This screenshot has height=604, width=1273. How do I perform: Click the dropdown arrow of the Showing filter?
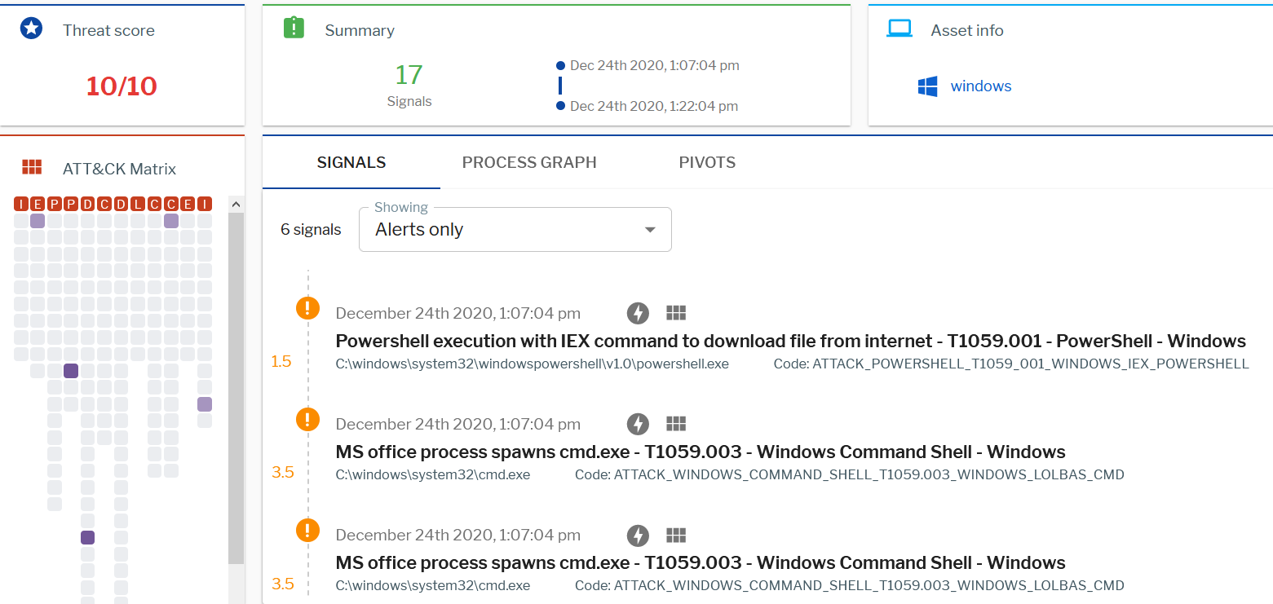650,230
